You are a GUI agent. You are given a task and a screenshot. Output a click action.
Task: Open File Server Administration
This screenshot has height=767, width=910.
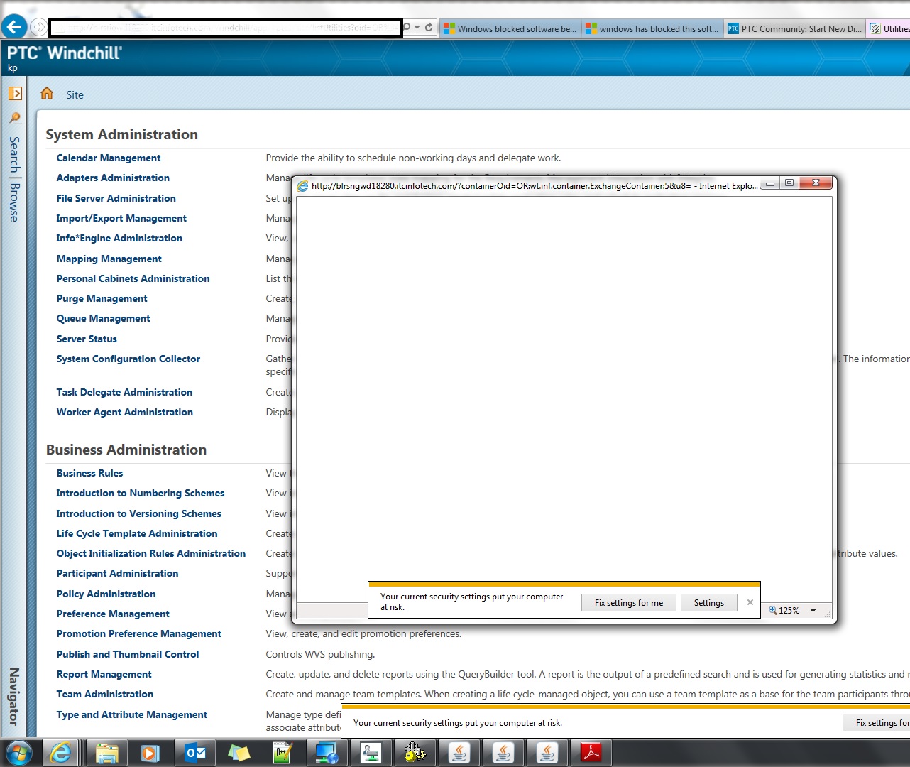point(116,198)
